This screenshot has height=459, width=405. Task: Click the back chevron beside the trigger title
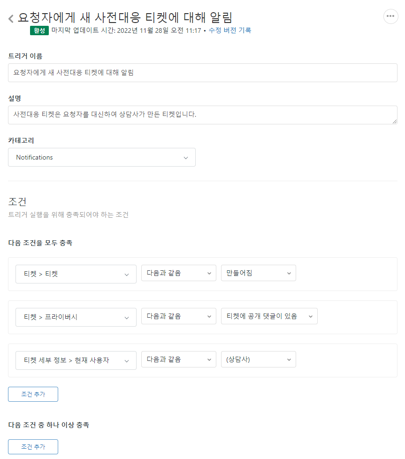11,19
